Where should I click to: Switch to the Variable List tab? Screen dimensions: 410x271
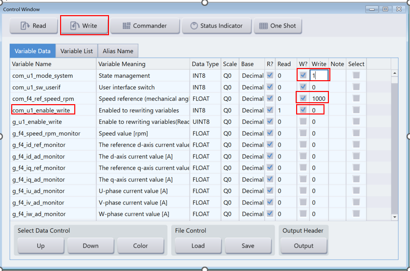tap(76, 51)
